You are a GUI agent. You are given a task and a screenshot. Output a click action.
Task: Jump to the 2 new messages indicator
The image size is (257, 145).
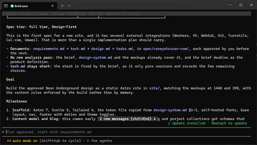click(127, 119)
